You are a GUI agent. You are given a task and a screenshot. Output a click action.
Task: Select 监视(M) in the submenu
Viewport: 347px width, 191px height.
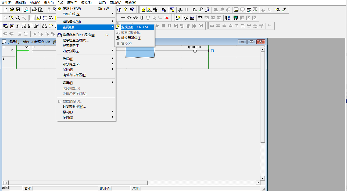tap(135, 27)
